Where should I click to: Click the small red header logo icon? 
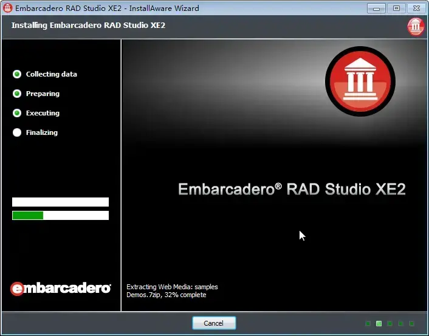(x=416, y=27)
